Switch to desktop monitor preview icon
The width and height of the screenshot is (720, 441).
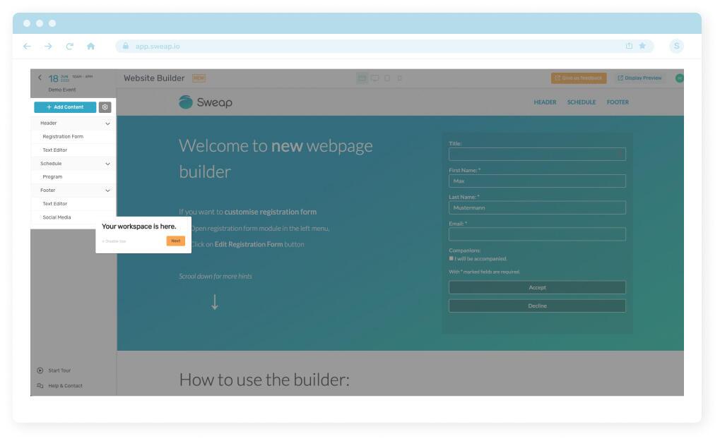click(x=374, y=78)
